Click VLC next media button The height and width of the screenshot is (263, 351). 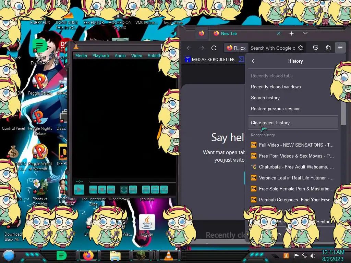point(111,190)
